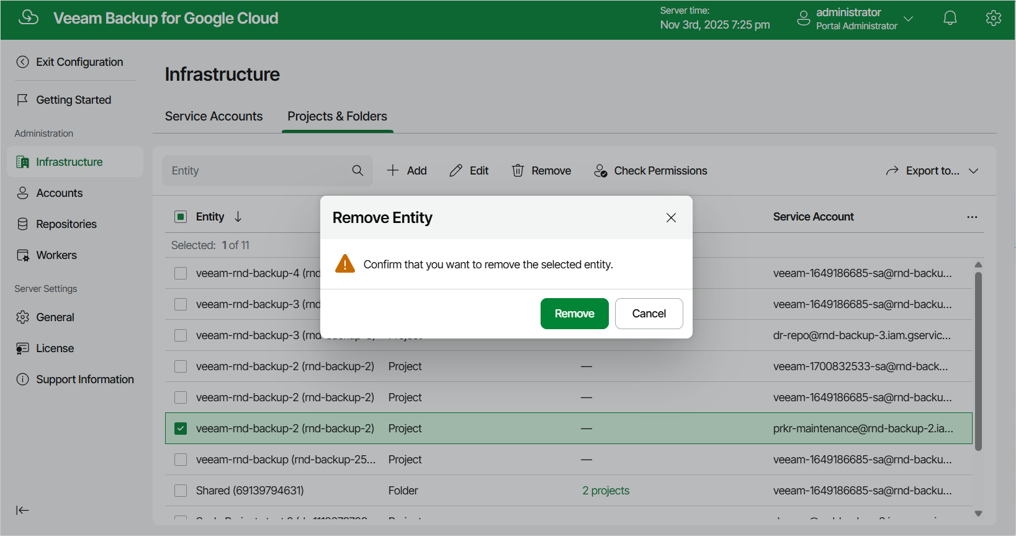Close the Remove Entity dialog with X
The height and width of the screenshot is (536, 1016).
[x=671, y=217]
